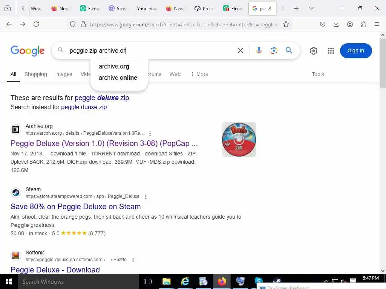Search by image with Lens icon
This screenshot has height=289, width=386.
(x=274, y=51)
